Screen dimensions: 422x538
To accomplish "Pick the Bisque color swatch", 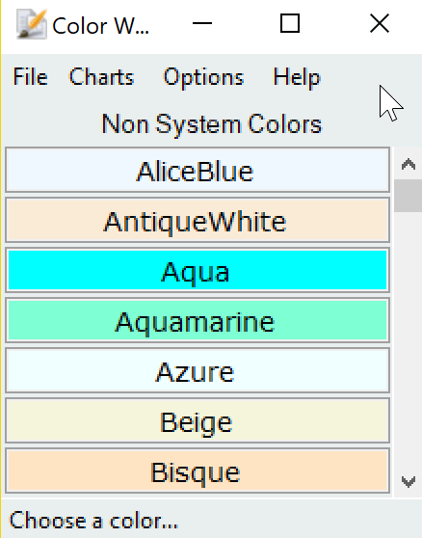I will pyautogui.click(x=198, y=471).
